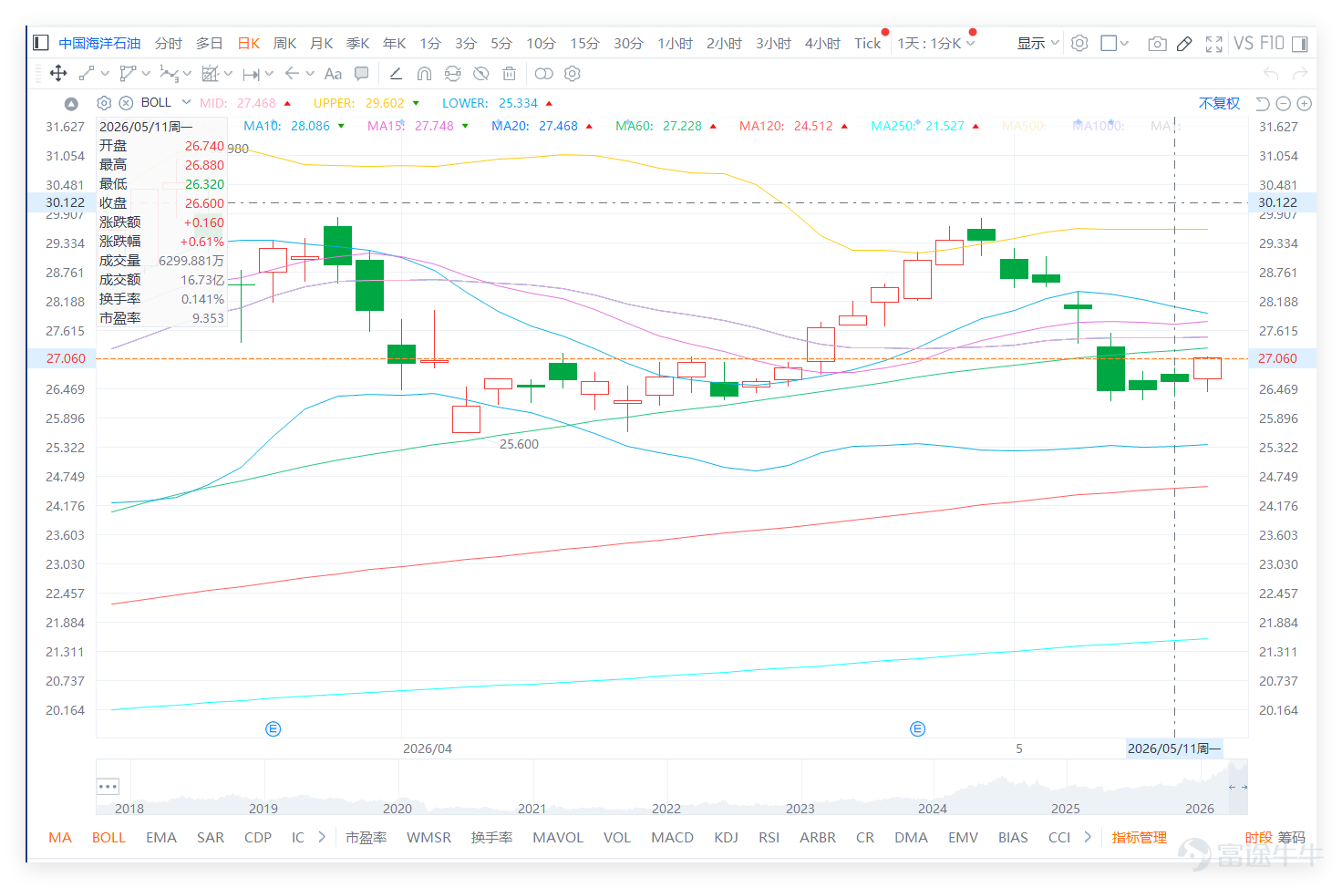Open drawing toolbar settings gear
Image resolution: width=1342 pixels, height=888 pixels.
pos(573,74)
